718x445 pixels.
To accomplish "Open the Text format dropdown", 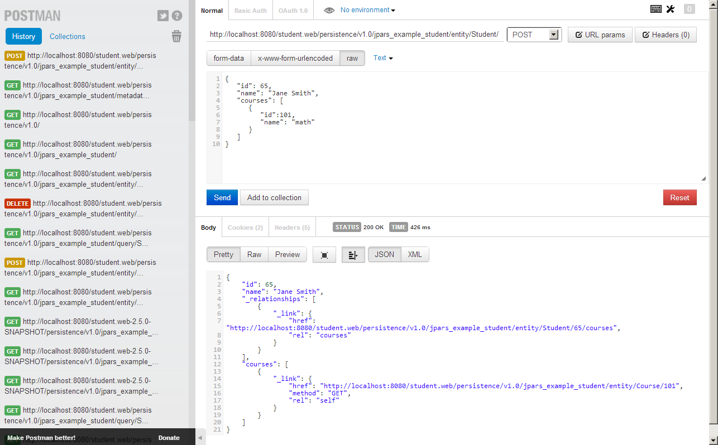I will 383,58.
